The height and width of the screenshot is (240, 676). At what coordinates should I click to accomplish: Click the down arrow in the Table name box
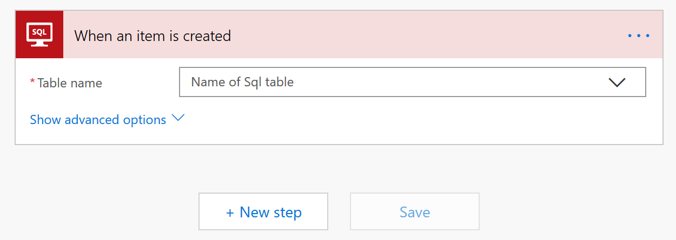click(617, 83)
